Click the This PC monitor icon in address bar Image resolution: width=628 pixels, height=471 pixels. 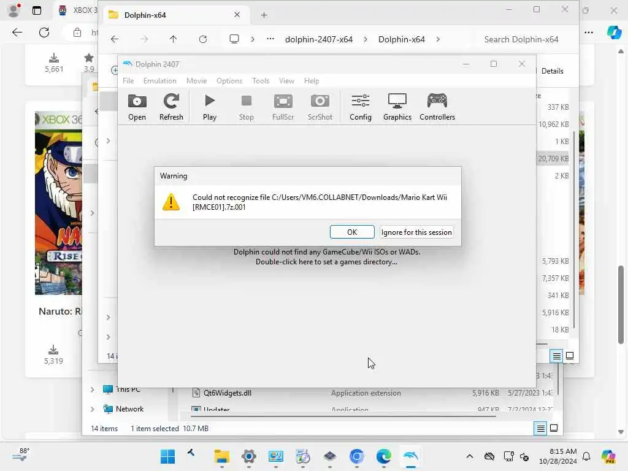click(x=234, y=39)
